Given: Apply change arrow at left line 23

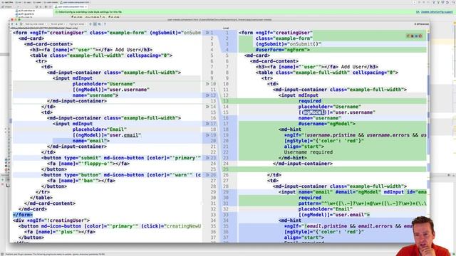Looking at the screenshot, I should pos(207,158).
